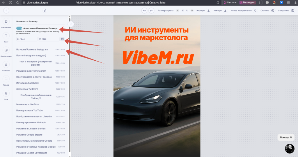Select the Миниатюра YouTube size preset
Viewport: 298px width, 157px height.
28,104
